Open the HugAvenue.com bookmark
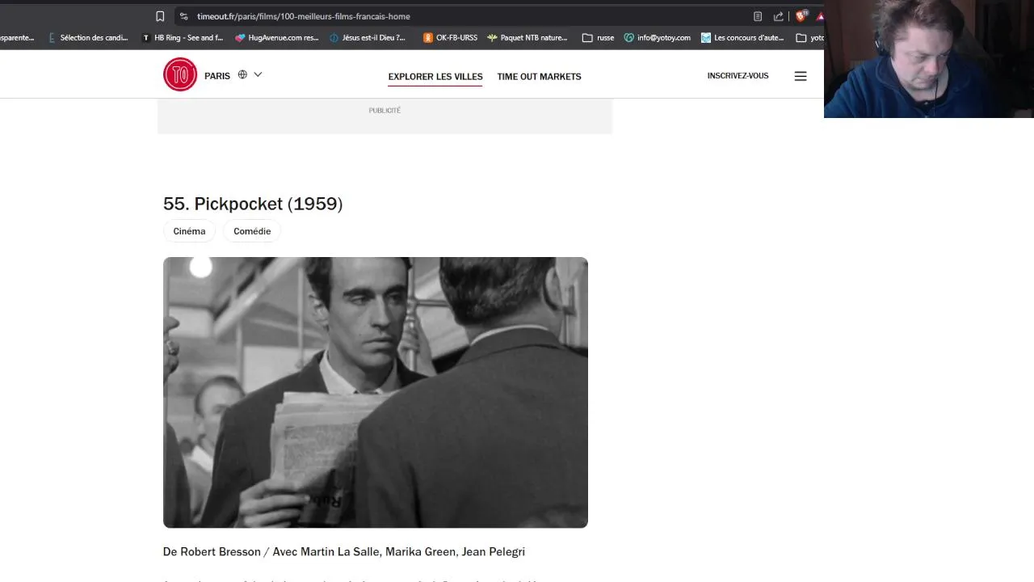 277,37
